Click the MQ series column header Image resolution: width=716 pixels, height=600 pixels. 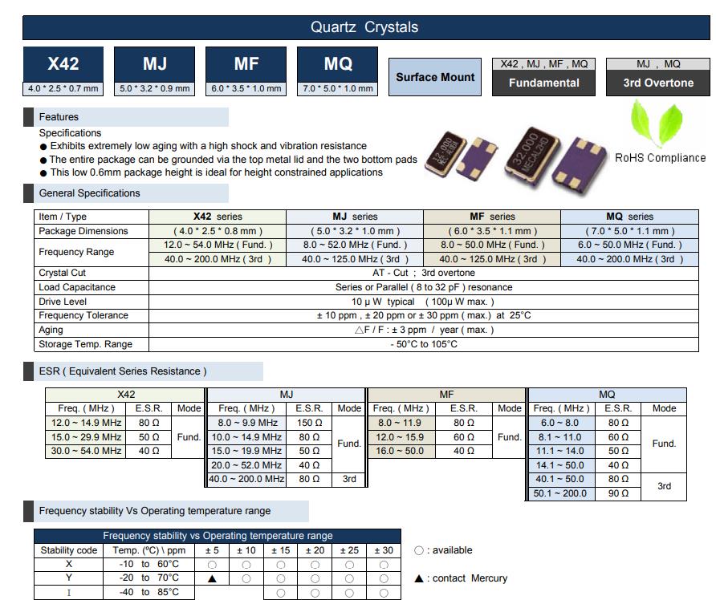coord(629,217)
